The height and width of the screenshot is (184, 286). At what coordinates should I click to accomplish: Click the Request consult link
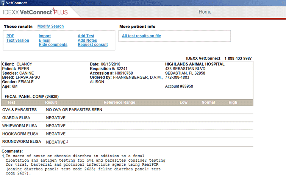pos(93,45)
